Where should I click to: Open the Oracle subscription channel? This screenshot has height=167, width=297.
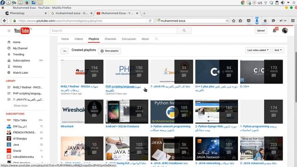(x=17, y=151)
